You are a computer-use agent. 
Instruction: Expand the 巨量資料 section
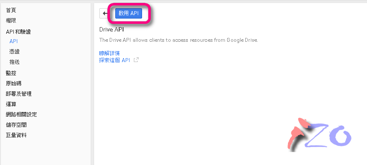pos(16,135)
